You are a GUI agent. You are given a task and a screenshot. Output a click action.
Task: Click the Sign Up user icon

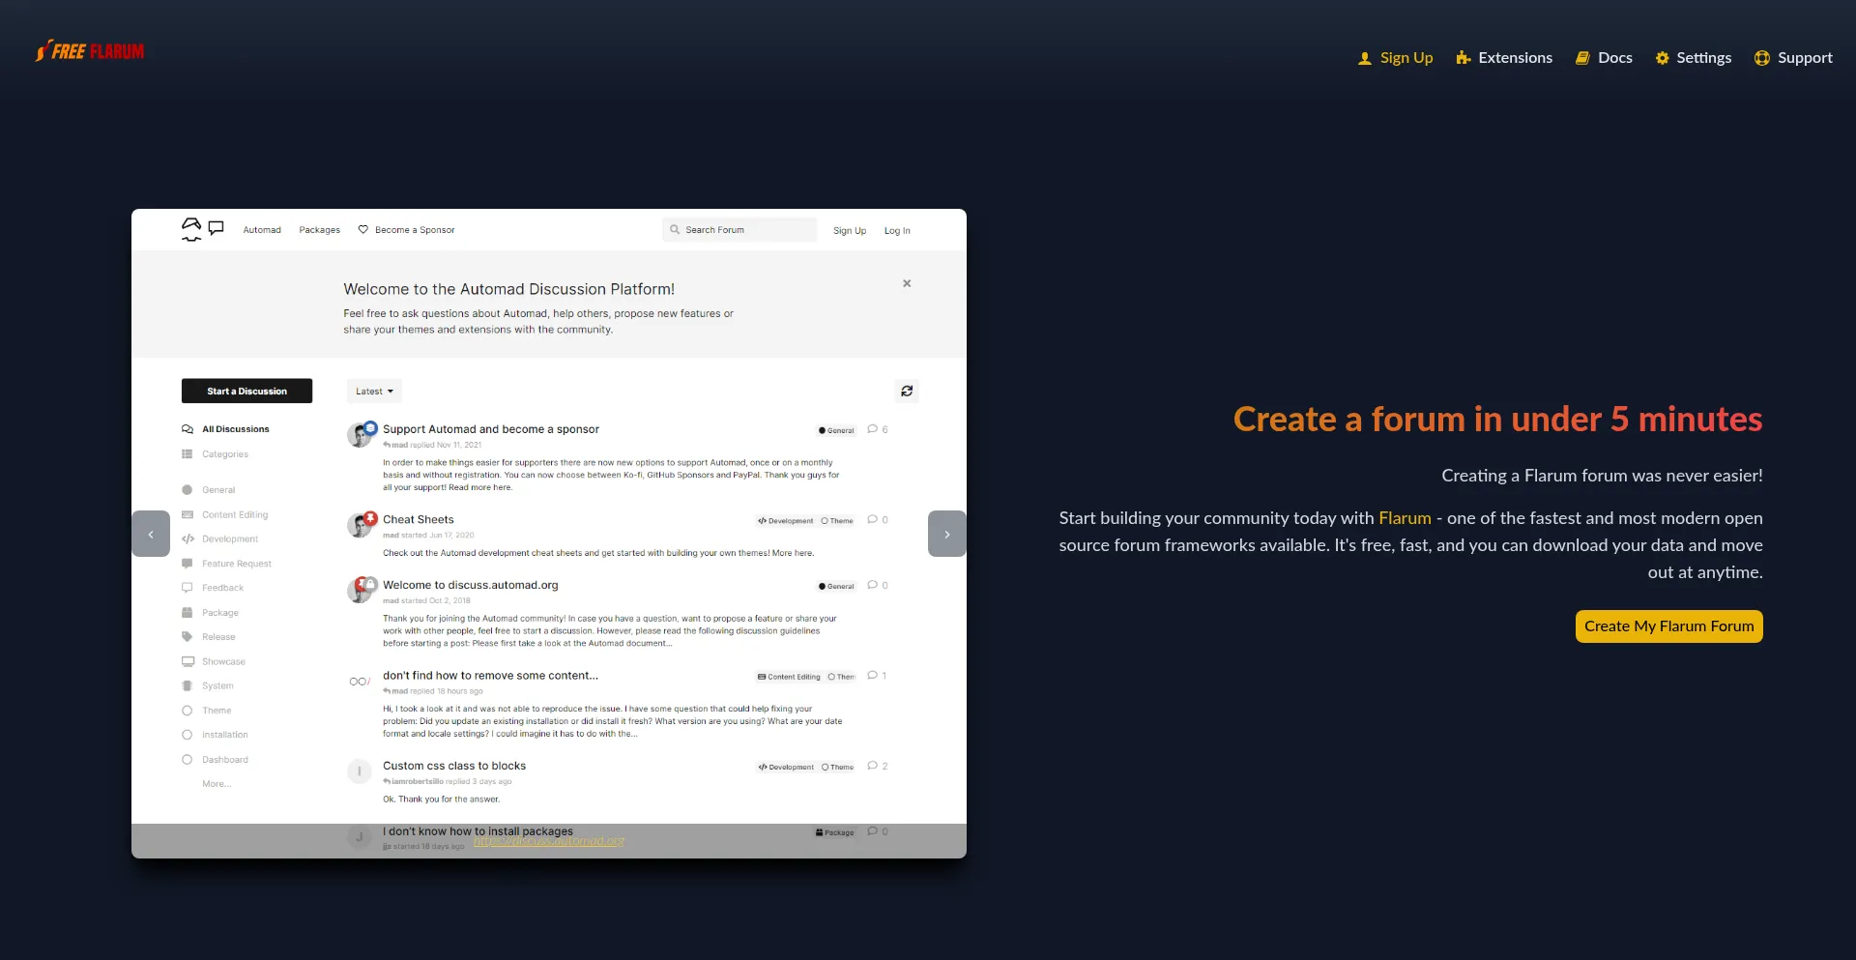click(x=1365, y=58)
